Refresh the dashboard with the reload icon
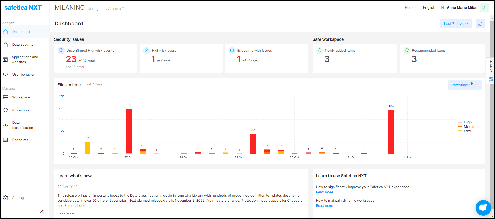The height and width of the screenshot is (219, 495). (480, 24)
